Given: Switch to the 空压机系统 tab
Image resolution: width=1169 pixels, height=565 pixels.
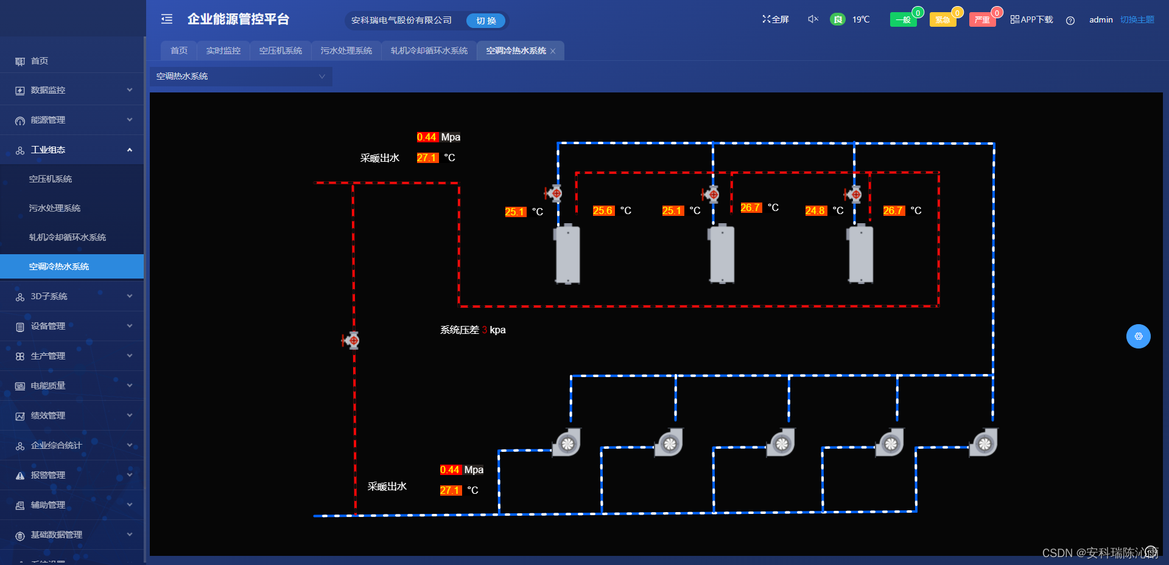Looking at the screenshot, I should point(281,50).
